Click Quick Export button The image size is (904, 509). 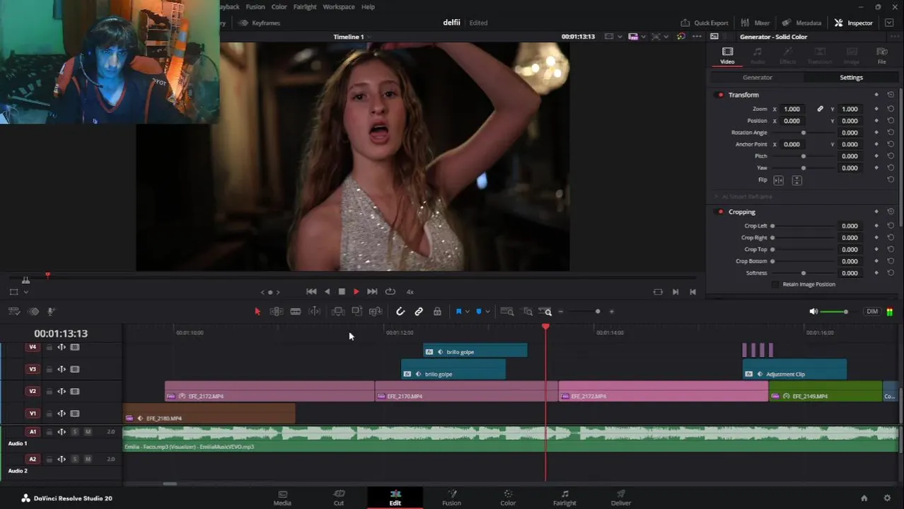704,23
